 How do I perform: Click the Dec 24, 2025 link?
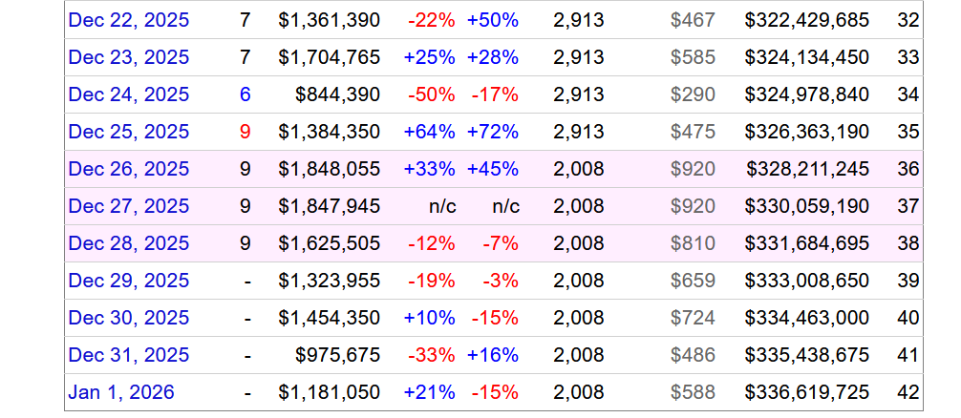(128, 94)
